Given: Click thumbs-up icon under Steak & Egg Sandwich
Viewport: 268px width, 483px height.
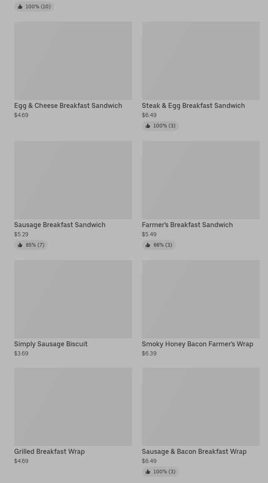Looking at the screenshot, I should pos(148,126).
